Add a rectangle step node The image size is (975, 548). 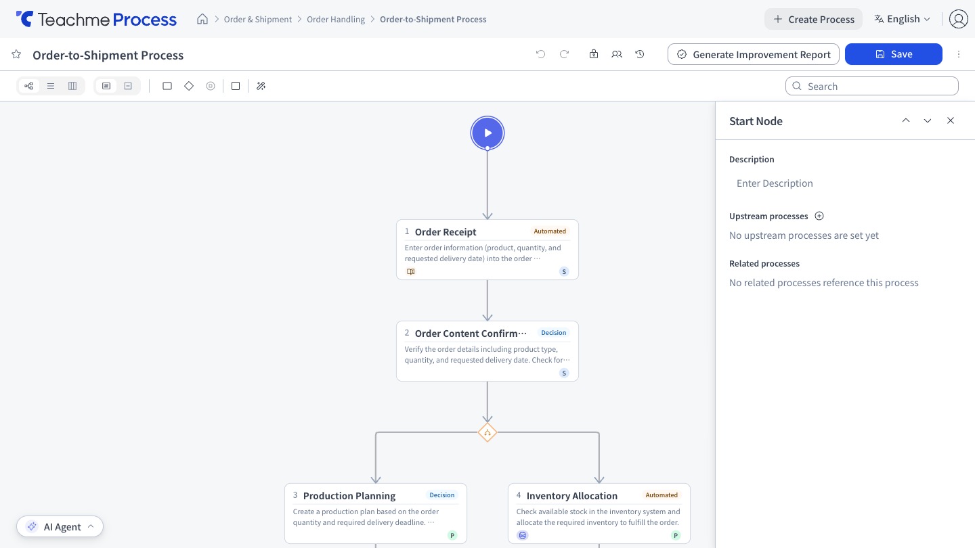pyautogui.click(x=167, y=86)
